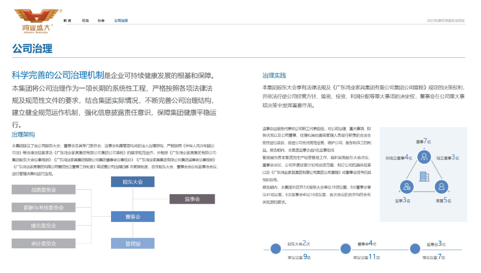This screenshot has height=273, width=481.
Task: Click the 股东大会 box in the org chart
Action: 133,182
